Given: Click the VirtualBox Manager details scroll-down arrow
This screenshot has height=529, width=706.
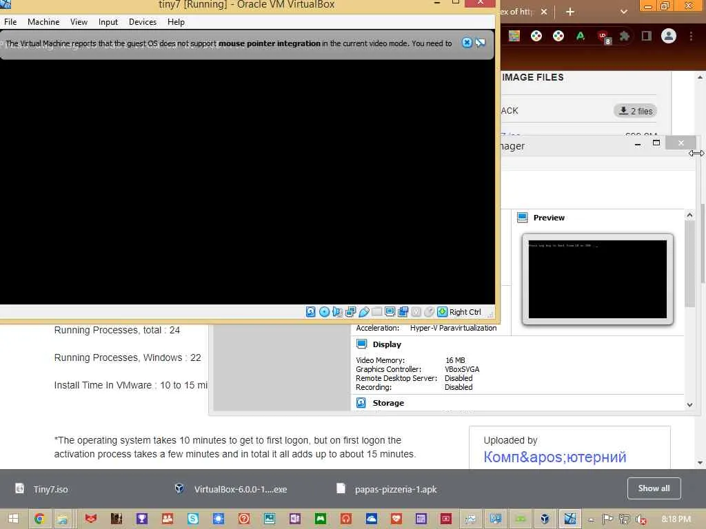Looking at the screenshot, I should 689,404.
